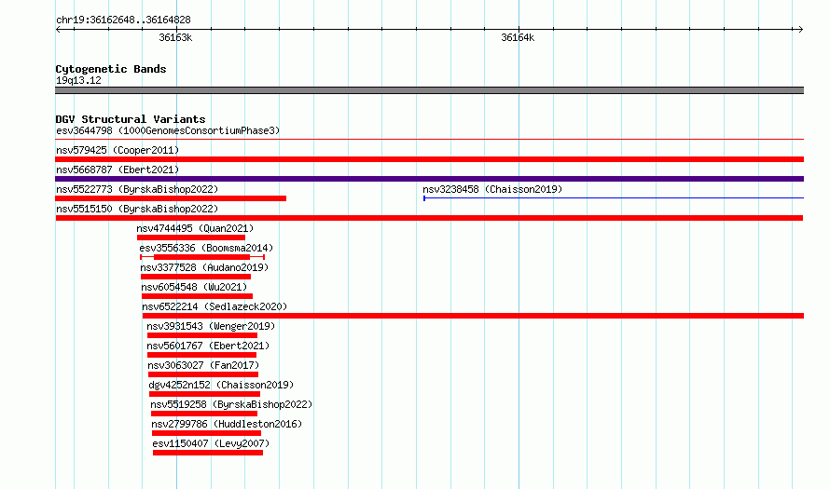The image size is (830, 489).
Task: Click the nsv3063027 red bar
Action: click(203, 374)
